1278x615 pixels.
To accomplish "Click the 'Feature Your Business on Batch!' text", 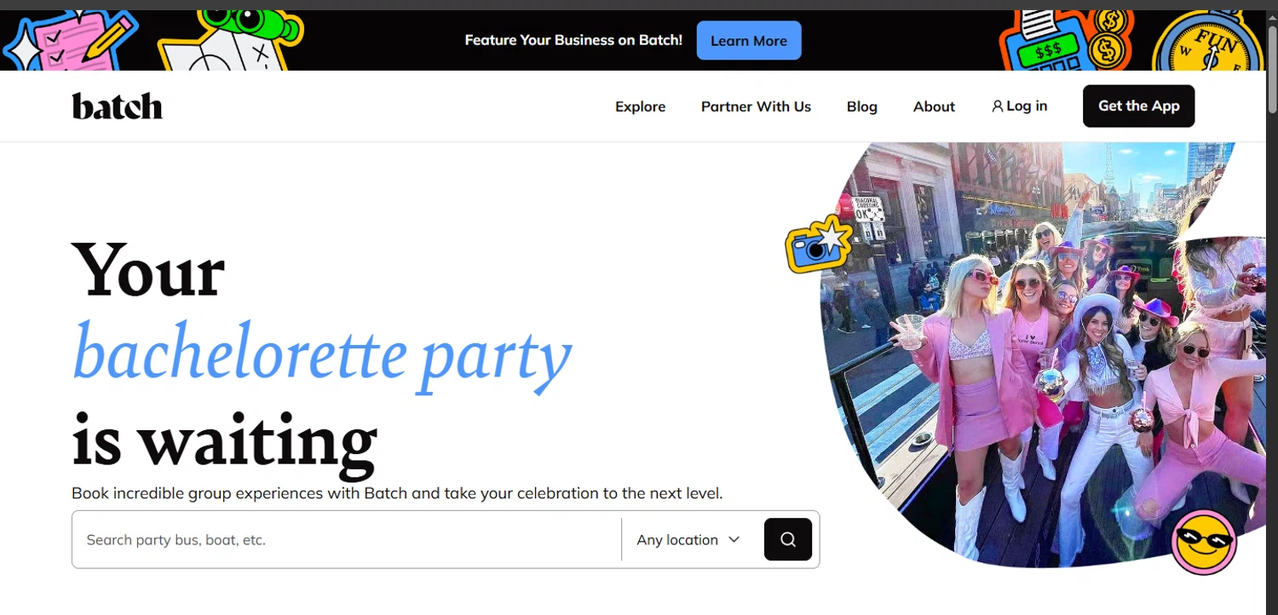I will [x=573, y=40].
